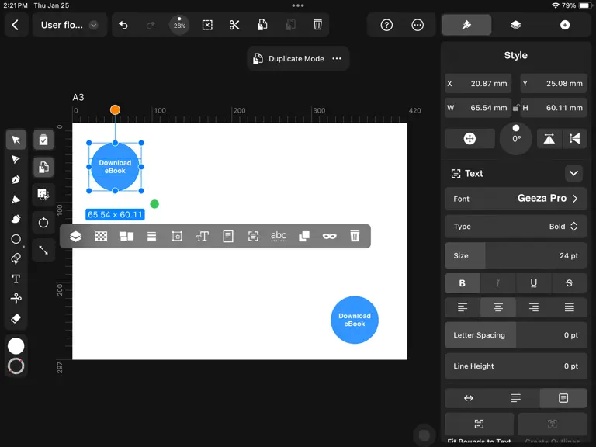The width and height of the screenshot is (596, 447).
Task: Open the User flo... document dropdown
Action: pyautogui.click(x=93, y=25)
